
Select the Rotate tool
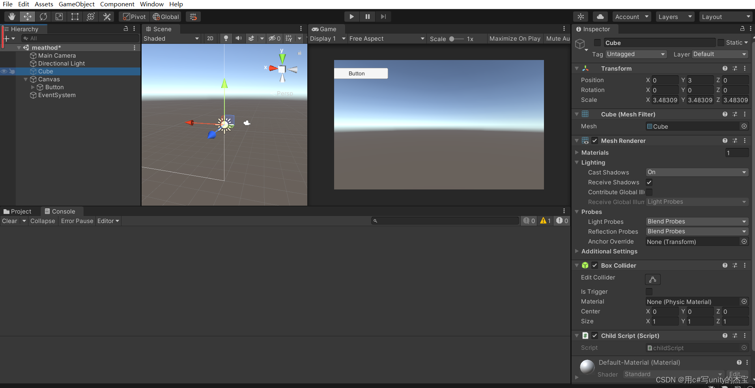43,17
